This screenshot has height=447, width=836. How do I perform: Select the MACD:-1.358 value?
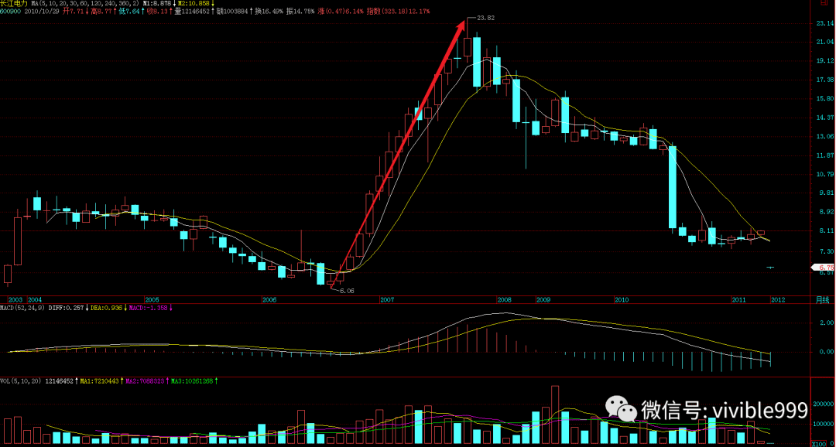(x=148, y=308)
